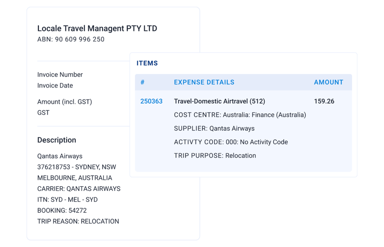Click the ACTIVTY CODE 000 line

[x=230, y=142]
